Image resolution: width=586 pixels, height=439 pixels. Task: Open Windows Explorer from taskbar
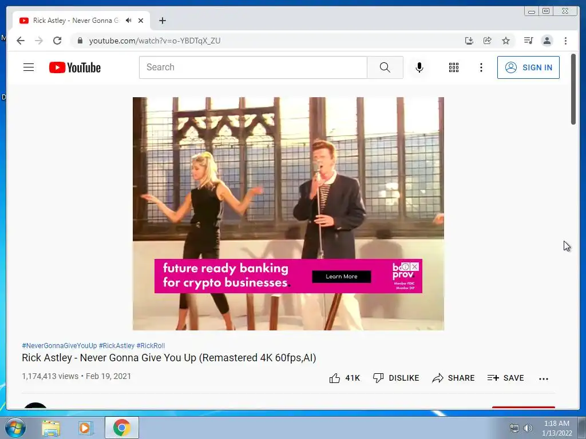pos(51,428)
